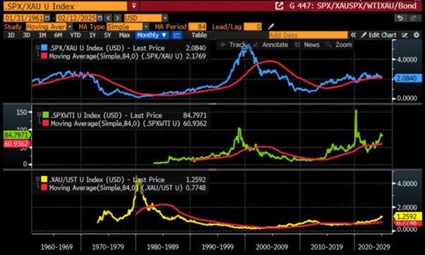Select the 5Y range tab
The width and height of the screenshot is (425, 255).
point(107,35)
